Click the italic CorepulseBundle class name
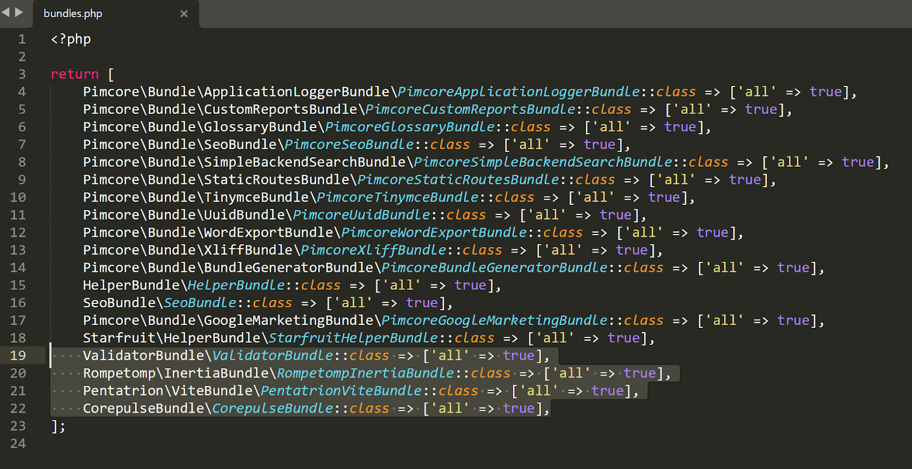Viewport: 912px width, 469px height. point(272,409)
